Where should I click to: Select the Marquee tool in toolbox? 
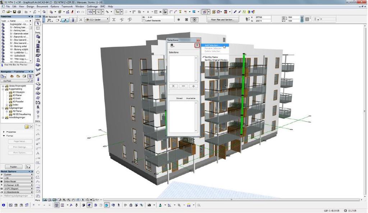click(x=38, y=28)
